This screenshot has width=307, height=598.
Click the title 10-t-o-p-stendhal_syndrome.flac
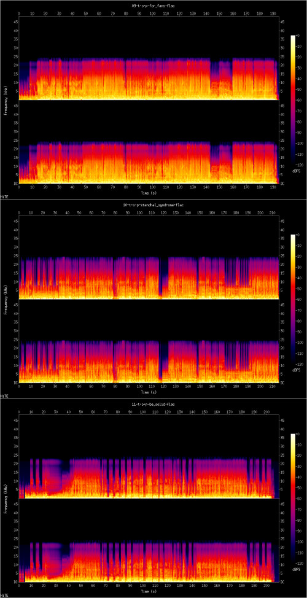(x=153, y=205)
